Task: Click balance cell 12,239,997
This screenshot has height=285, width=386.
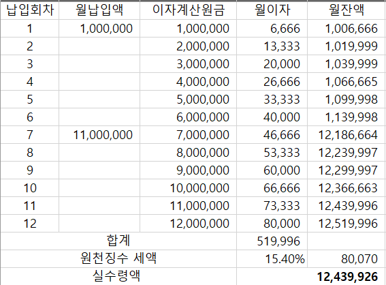Action: point(347,153)
